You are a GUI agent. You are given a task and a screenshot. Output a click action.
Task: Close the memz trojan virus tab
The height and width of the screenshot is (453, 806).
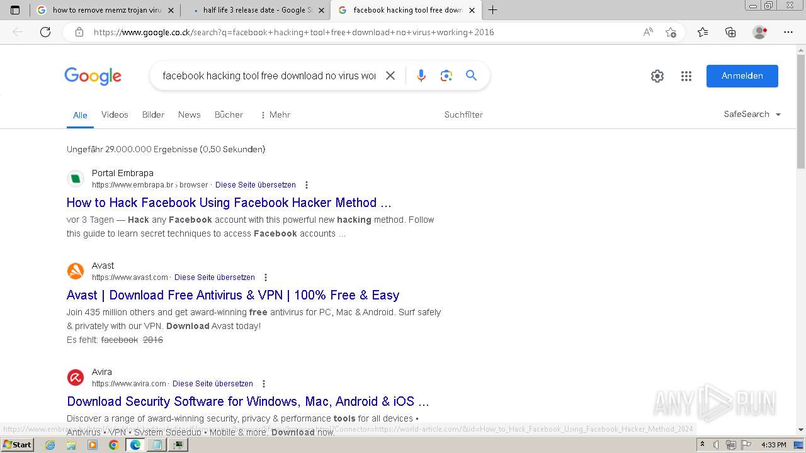(x=171, y=10)
